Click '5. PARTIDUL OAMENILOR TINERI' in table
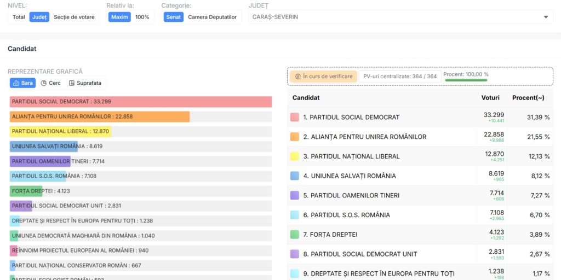This screenshot has width=561, height=280. [x=351, y=195]
